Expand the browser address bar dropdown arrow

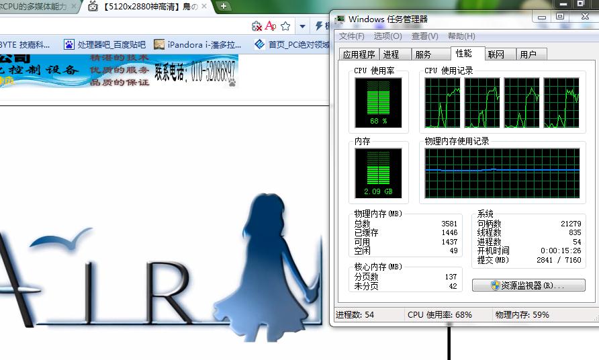click(303, 26)
